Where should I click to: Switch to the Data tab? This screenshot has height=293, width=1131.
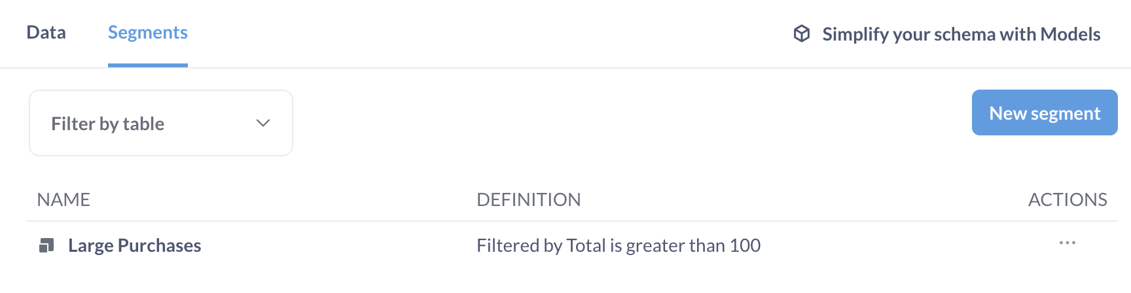pos(46,33)
